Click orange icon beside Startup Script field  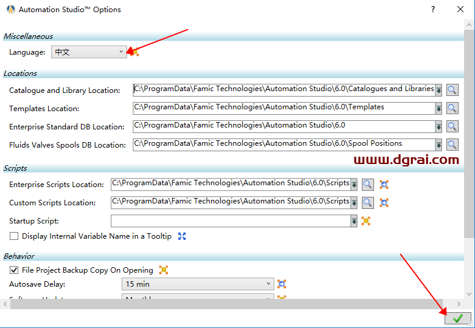(366, 221)
